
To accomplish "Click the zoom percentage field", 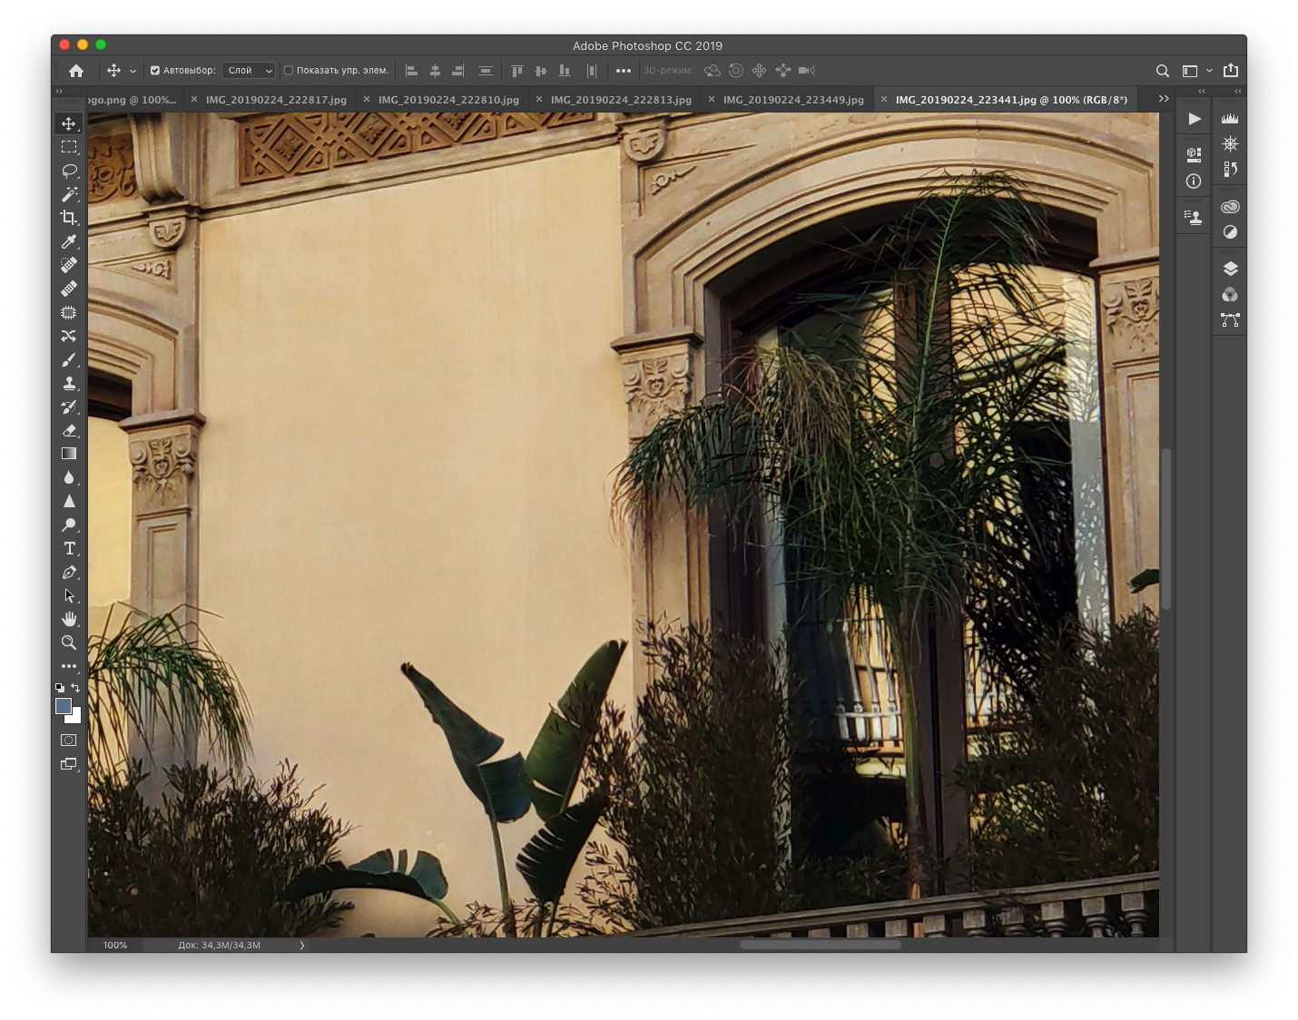I will click(115, 946).
